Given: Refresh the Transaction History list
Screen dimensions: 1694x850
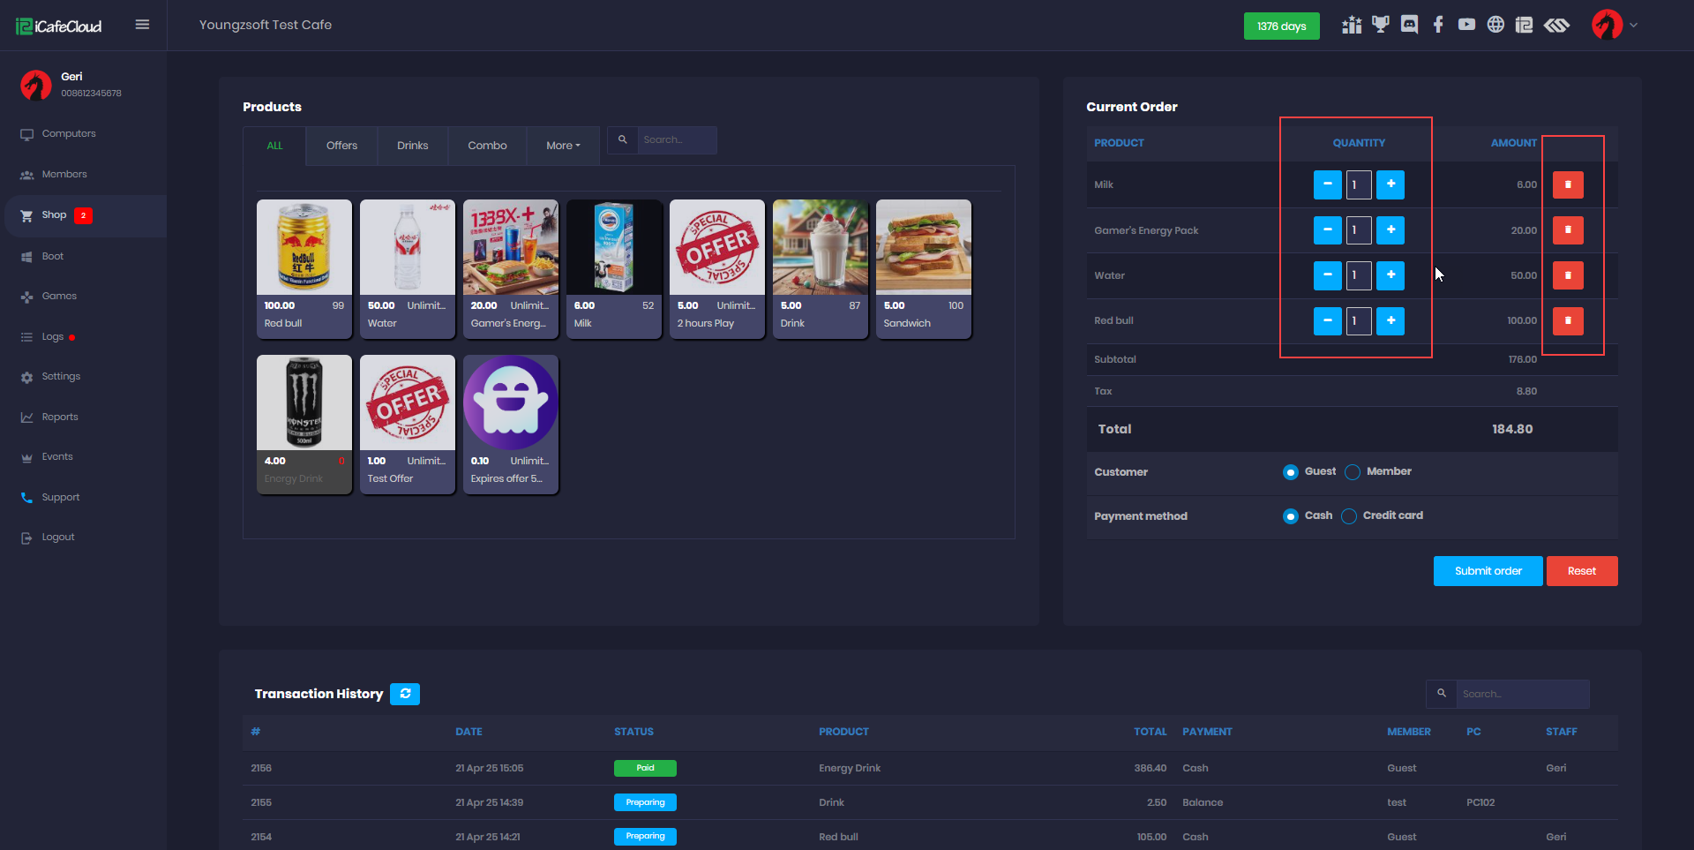Looking at the screenshot, I should point(405,694).
